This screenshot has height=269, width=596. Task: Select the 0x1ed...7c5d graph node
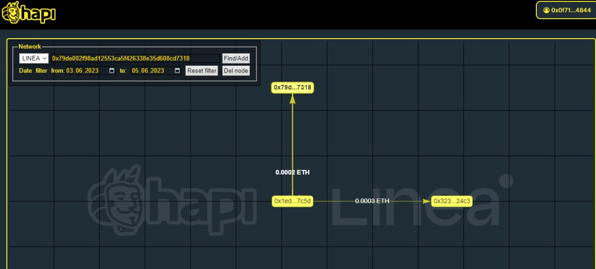point(293,201)
